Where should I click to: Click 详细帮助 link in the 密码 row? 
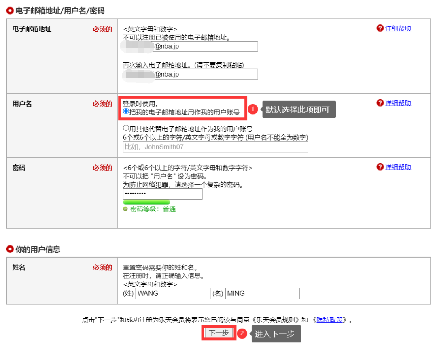(x=398, y=167)
